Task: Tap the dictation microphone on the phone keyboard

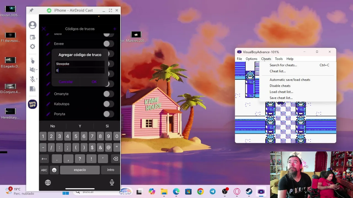Action: point(112,182)
